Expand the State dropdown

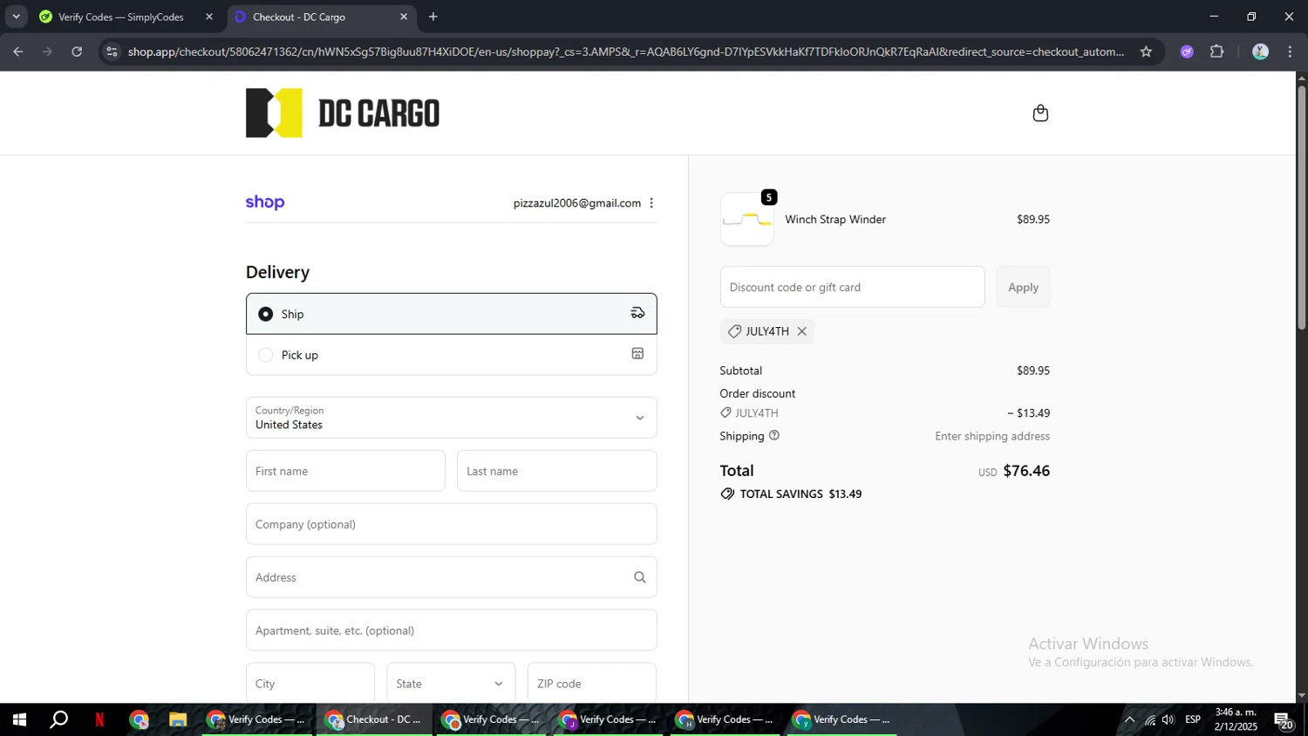click(451, 684)
